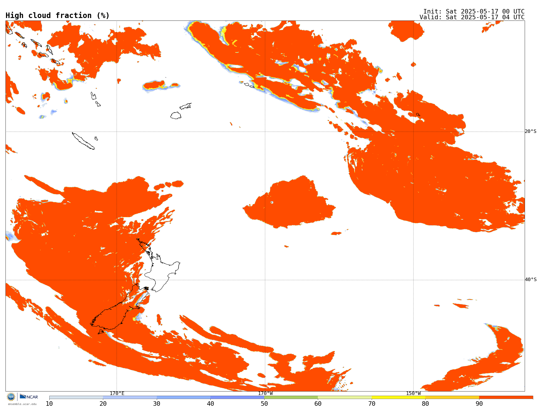
Task: Click the 30-40 blue colorbar segment
Action: [184, 397]
